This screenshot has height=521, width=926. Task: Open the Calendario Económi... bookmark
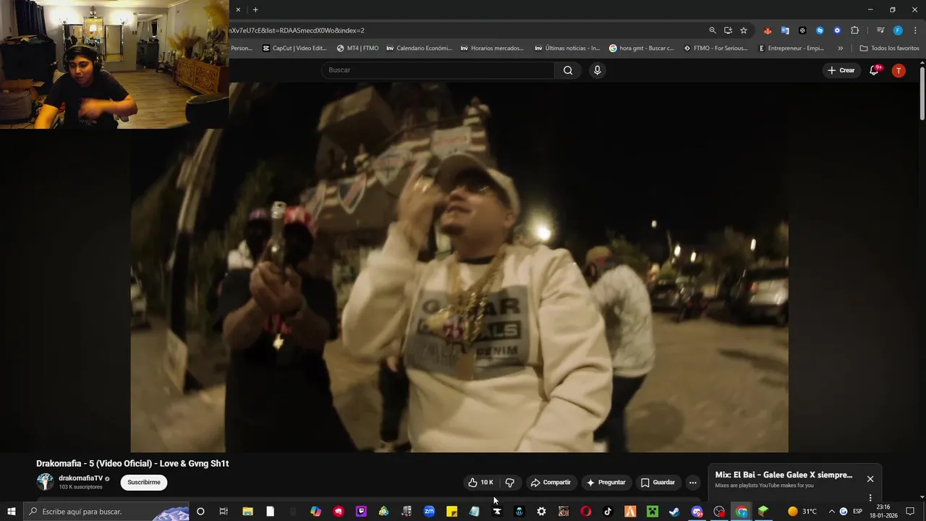click(419, 48)
